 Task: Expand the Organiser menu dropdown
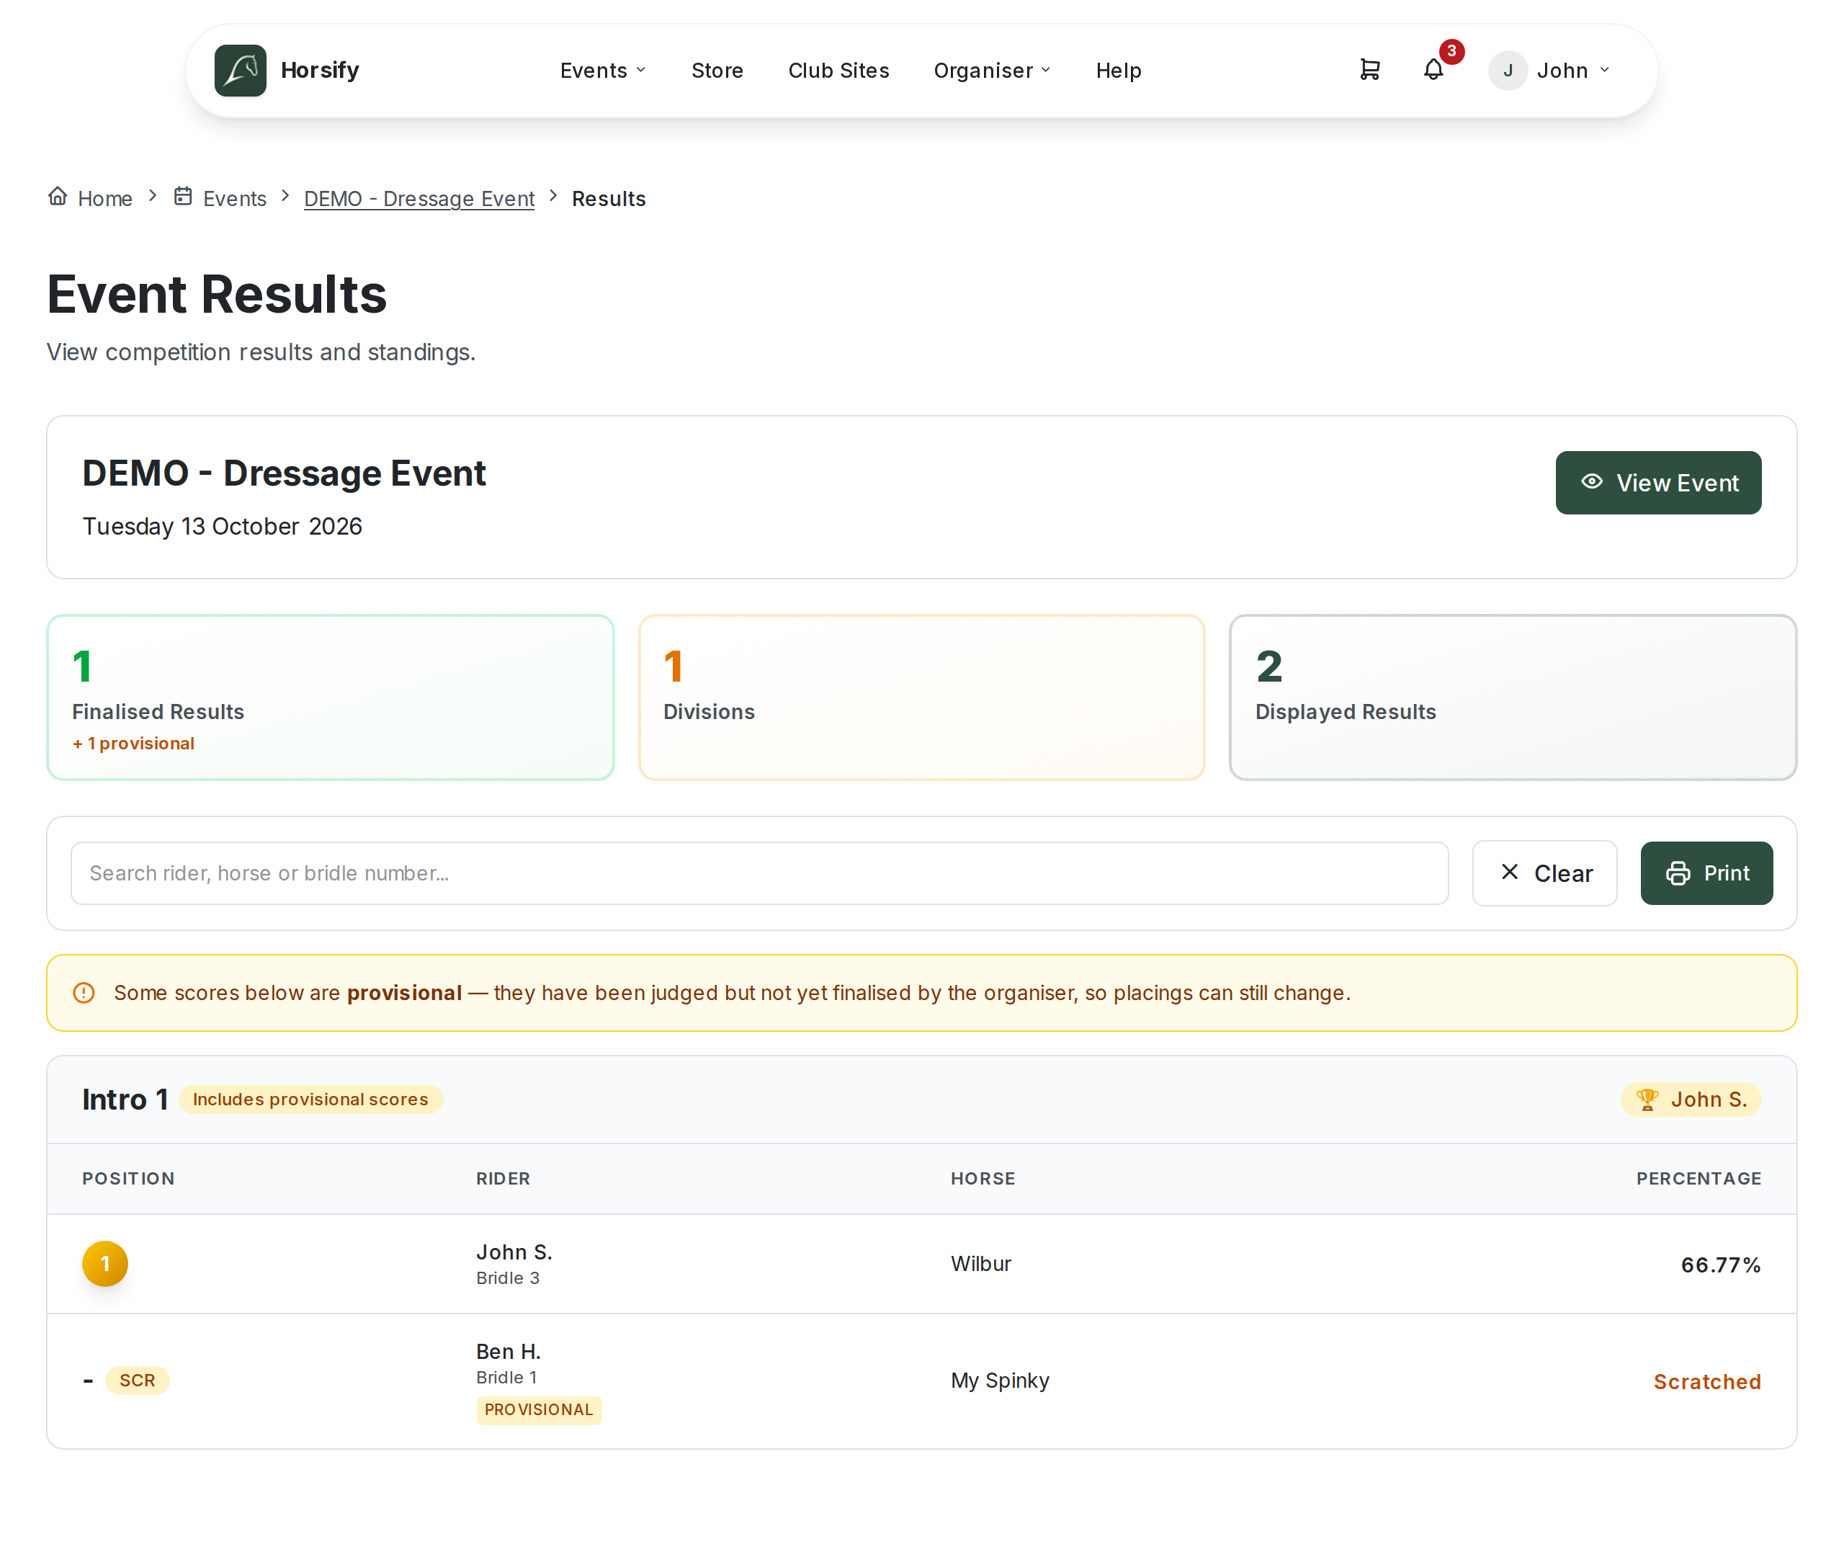point(993,70)
